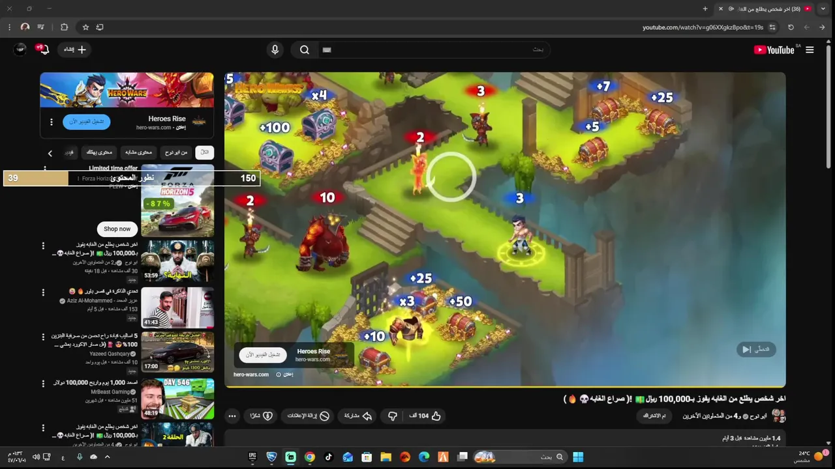Open the Create (إنشاء) button
Viewport: 835px width, 469px height.
[76, 50]
